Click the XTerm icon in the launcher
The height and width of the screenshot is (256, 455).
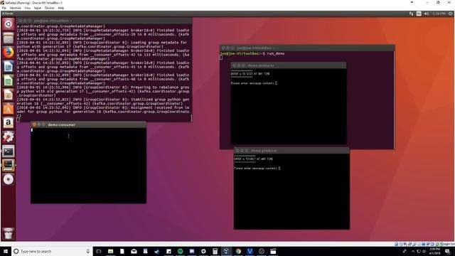pyautogui.click(x=8, y=165)
